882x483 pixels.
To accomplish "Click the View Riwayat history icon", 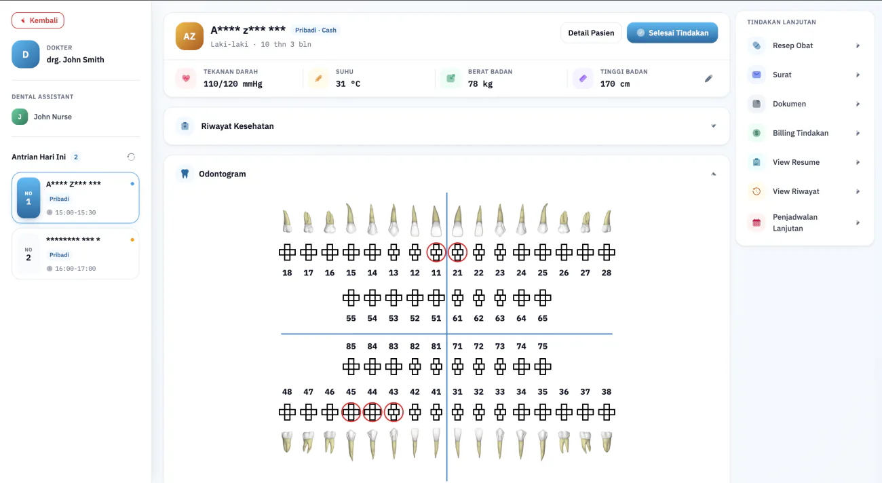I will click(756, 191).
